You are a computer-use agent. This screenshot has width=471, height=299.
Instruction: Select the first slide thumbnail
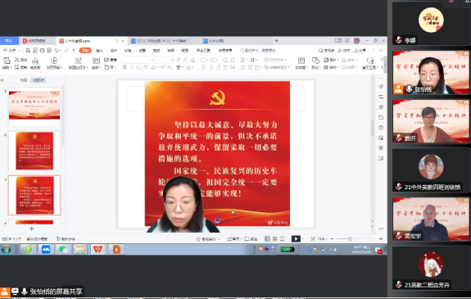(34, 106)
